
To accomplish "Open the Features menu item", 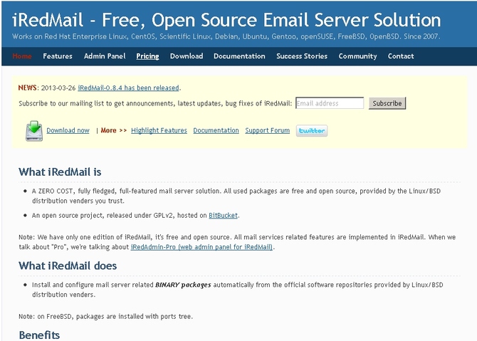I will (x=58, y=56).
